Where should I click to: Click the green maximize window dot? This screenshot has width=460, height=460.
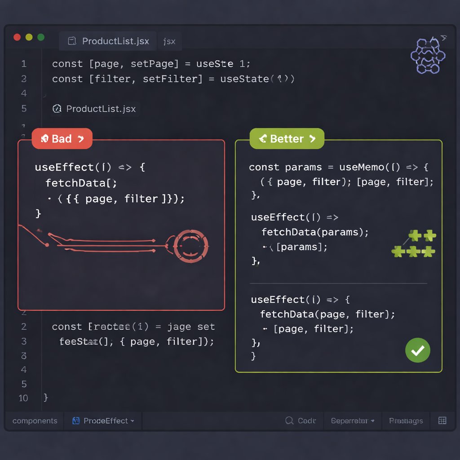(41, 37)
